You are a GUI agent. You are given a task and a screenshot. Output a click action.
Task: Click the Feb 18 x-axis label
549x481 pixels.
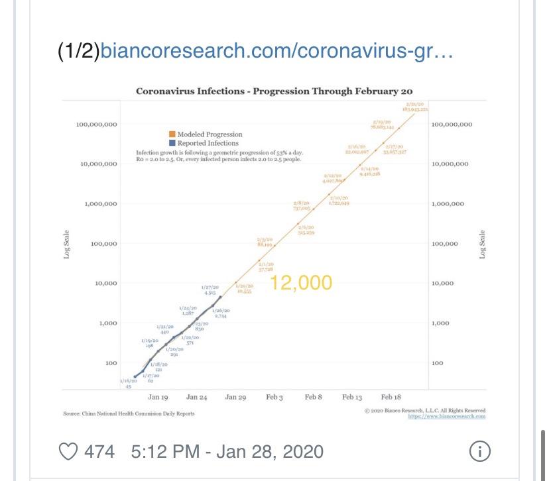point(391,397)
